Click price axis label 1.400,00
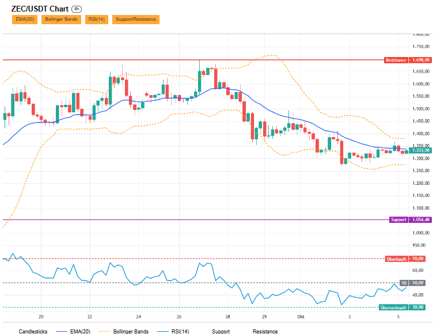The image size is (433, 334). (x=421, y=134)
